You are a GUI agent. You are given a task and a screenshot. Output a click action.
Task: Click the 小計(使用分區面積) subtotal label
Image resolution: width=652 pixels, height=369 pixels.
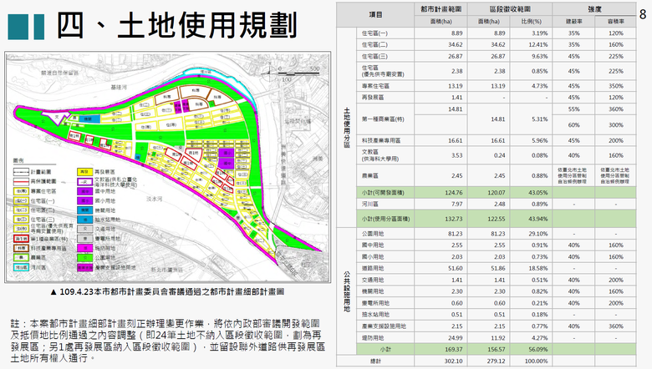(x=385, y=219)
